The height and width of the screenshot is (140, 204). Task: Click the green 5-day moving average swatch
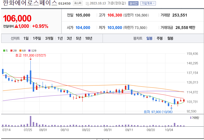click(4, 51)
